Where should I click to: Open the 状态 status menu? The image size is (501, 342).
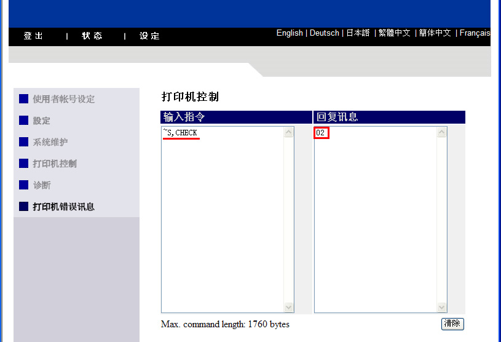point(92,36)
